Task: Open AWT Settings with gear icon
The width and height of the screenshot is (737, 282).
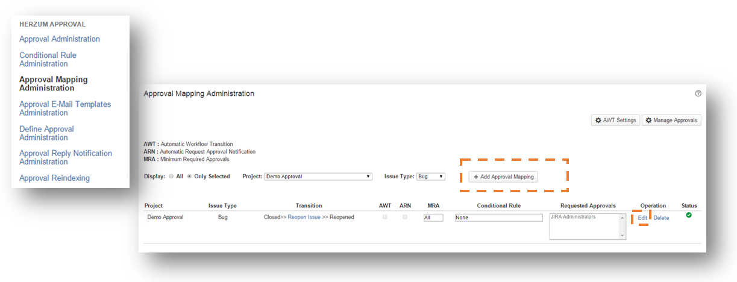Action: coord(615,121)
